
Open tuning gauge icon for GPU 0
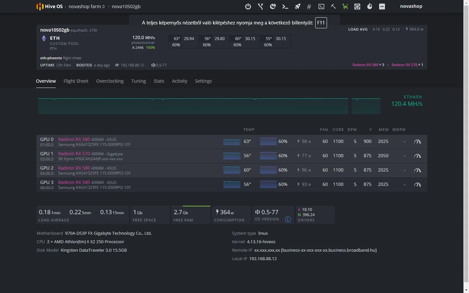pos(418,142)
